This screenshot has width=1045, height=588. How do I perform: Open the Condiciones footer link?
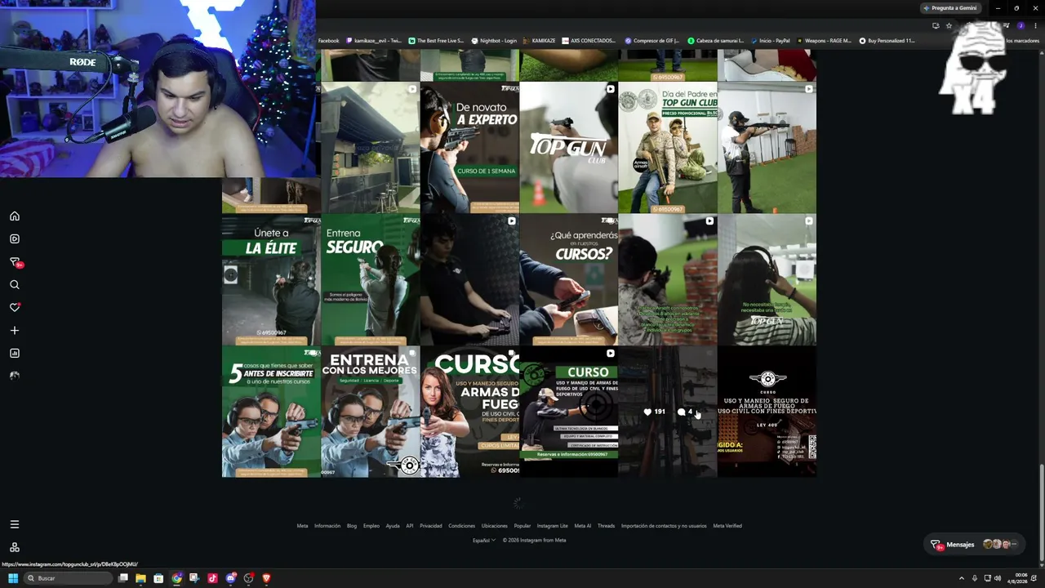tap(462, 526)
